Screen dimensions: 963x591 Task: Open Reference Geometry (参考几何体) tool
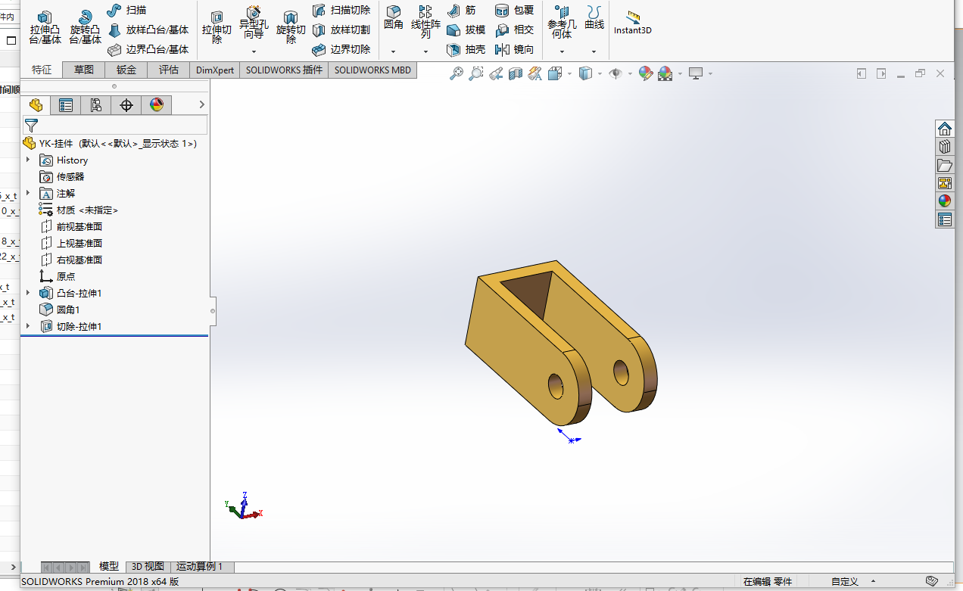point(562,21)
